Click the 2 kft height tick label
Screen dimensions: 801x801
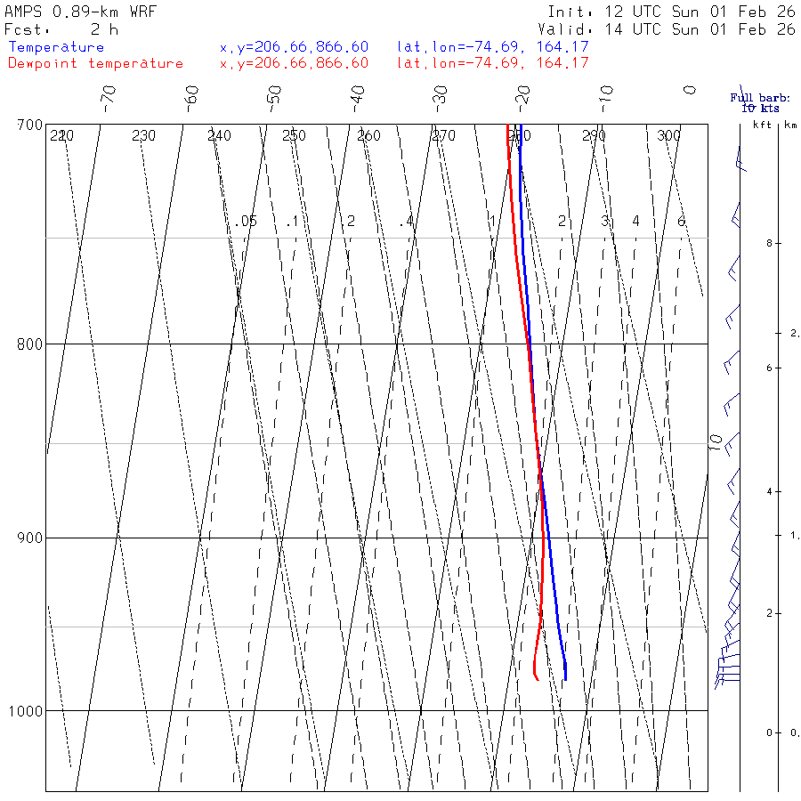[769, 613]
